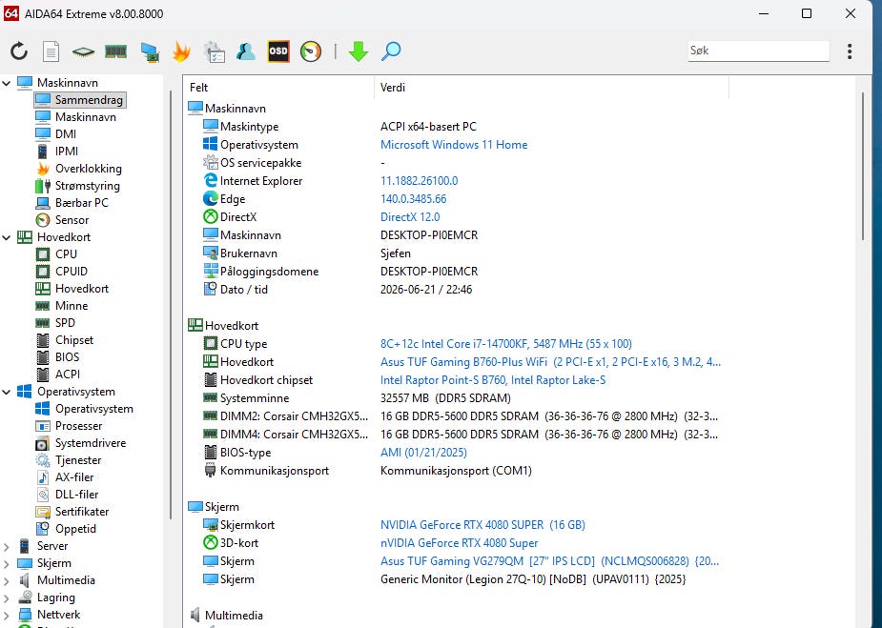Expand the Server tree node
The image size is (882, 628).
[7, 546]
